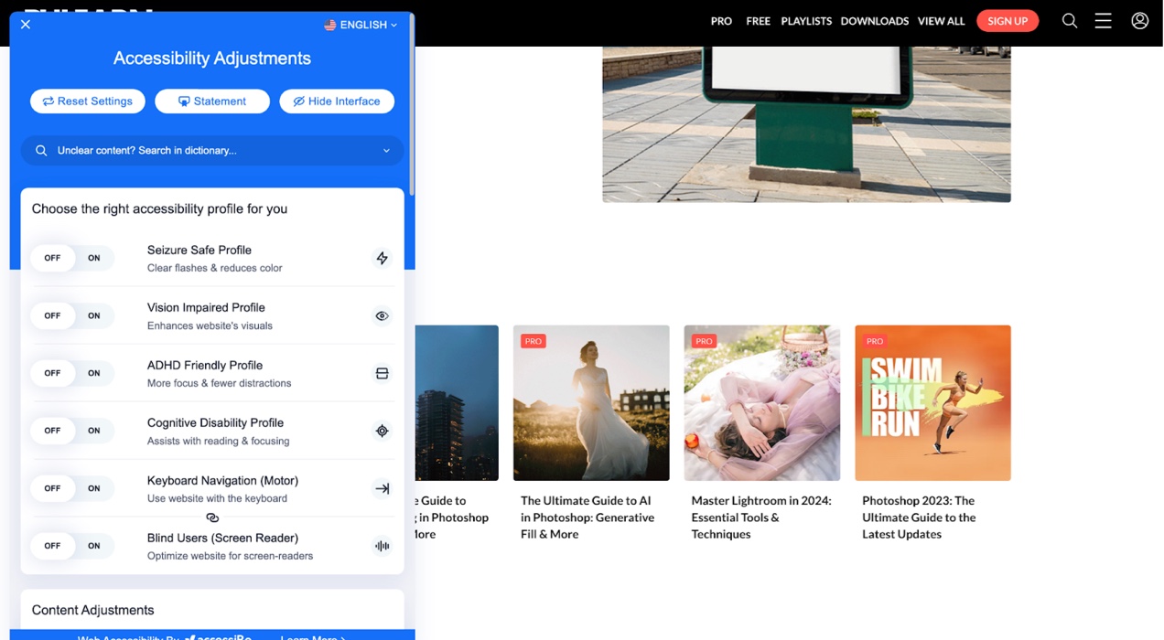Screen dimensions: 1164x640
Task: Click the SIGN UP button
Action: 1008,21
